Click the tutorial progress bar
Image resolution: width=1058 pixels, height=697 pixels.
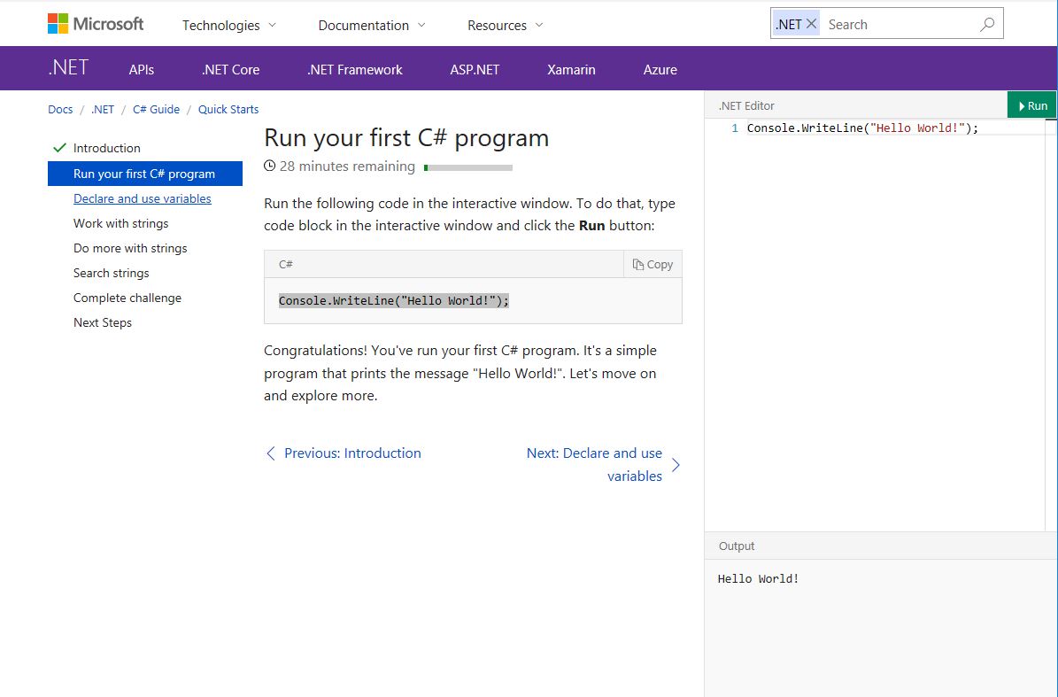click(467, 167)
